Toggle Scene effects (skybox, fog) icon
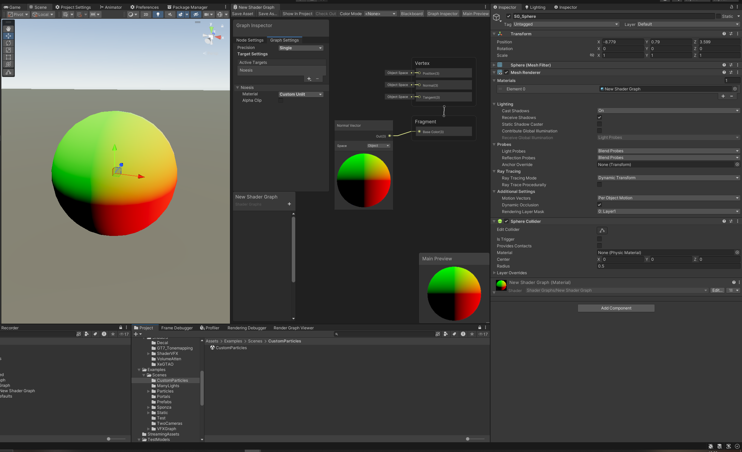The width and height of the screenshot is (742, 452). pos(181,14)
